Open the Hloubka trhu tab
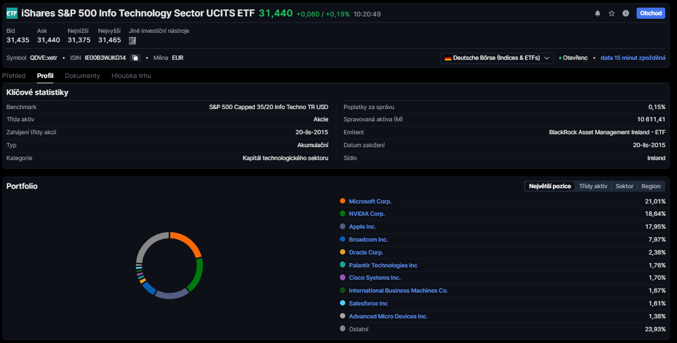 (x=131, y=76)
